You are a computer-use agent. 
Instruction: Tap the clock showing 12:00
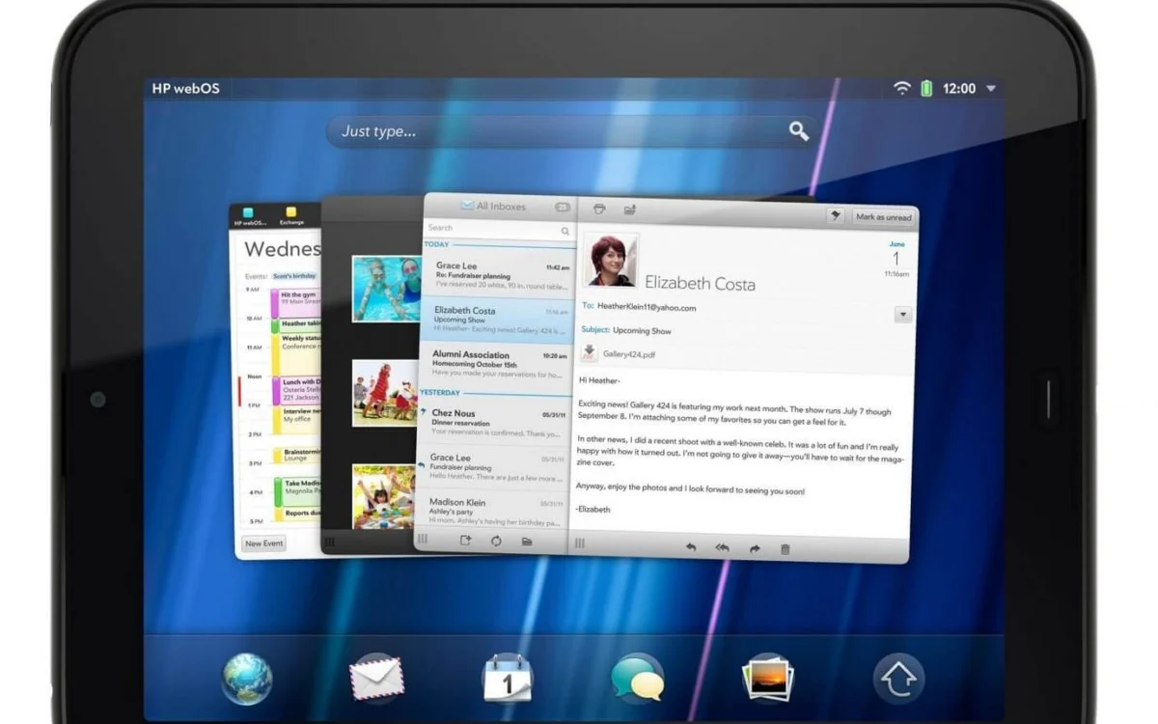(959, 89)
